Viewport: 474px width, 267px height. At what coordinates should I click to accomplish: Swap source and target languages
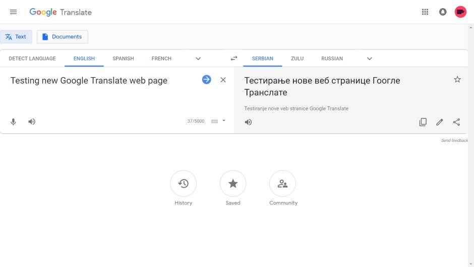pyautogui.click(x=234, y=58)
